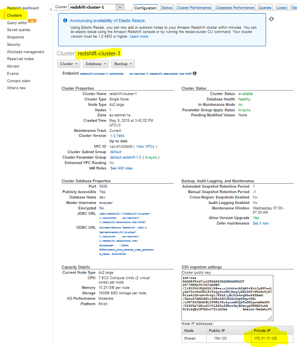297x347 pixels.
Task: Open the Database Performance tab
Action: click(x=235, y=8)
